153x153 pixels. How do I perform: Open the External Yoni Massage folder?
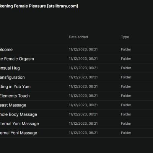(x=76, y=124)
